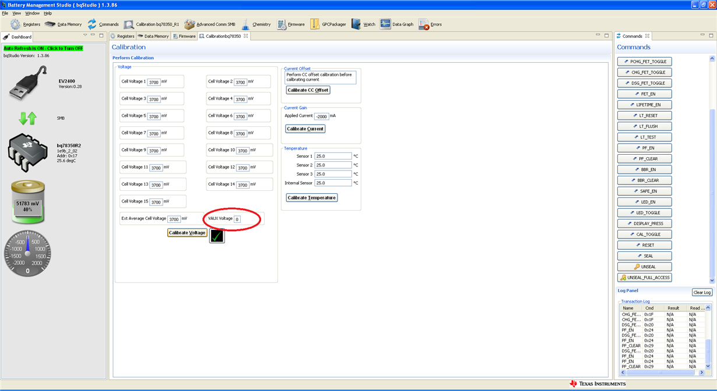The width and height of the screenshot is (717, 391).
Task: Click Transaction Log Result column header
Action: [676, 308]
